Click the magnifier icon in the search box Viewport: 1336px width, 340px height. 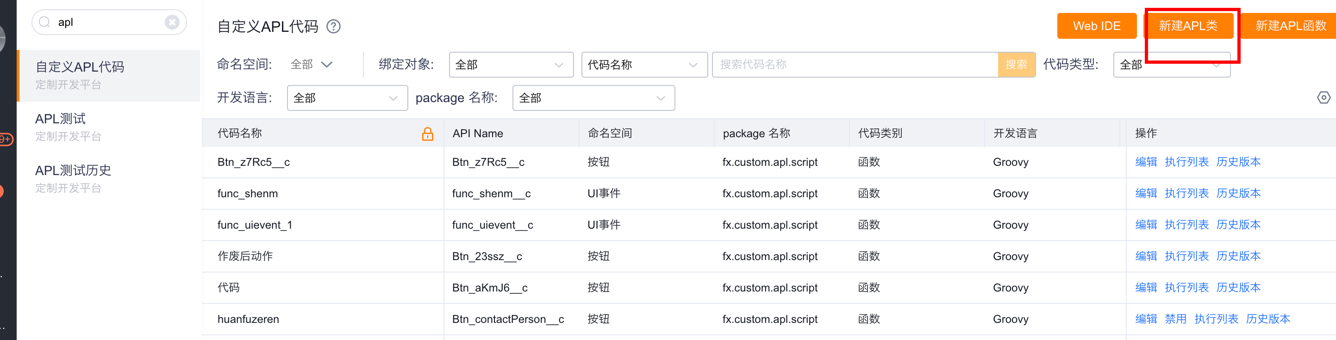(45, 22)
